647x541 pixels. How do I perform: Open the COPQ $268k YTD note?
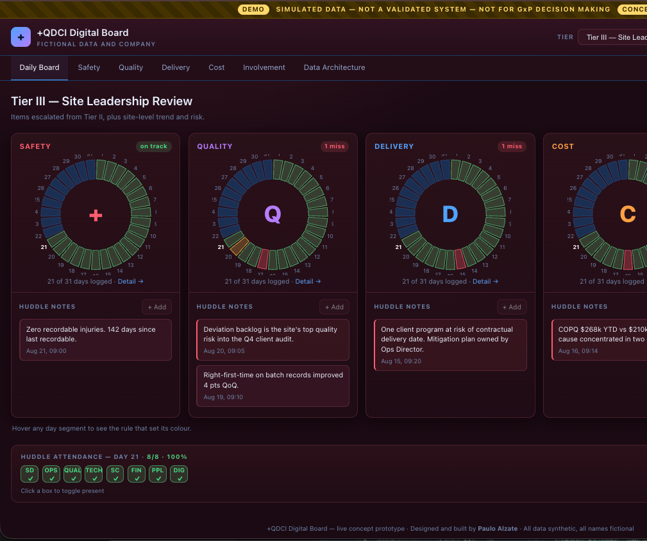(x=599, y=340)
